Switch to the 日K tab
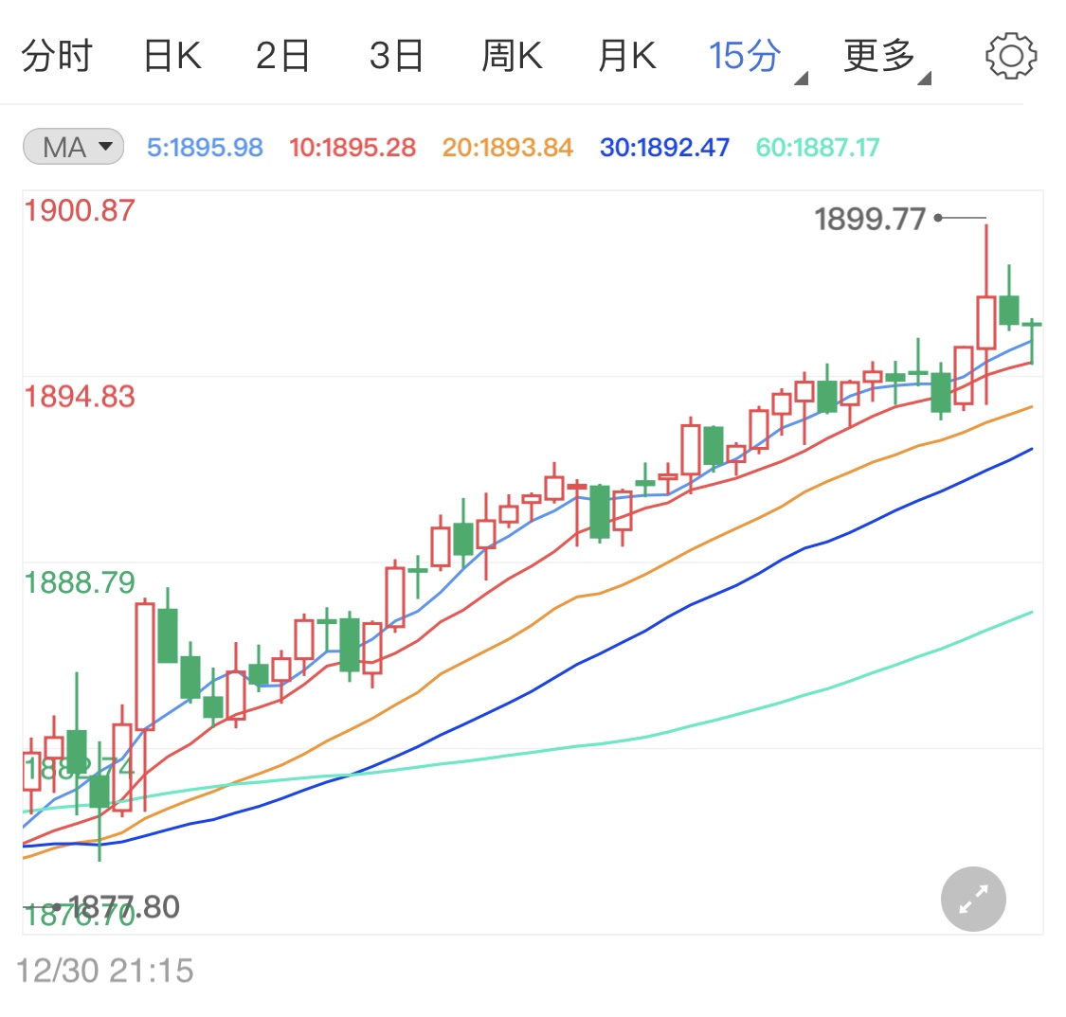 click(172, 54)
